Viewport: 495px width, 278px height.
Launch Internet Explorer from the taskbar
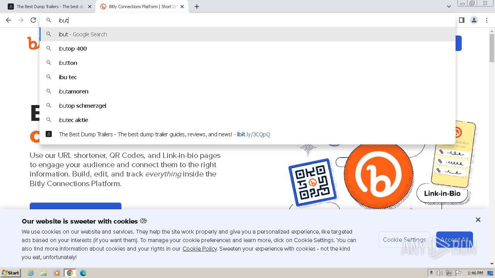coord(31,273)
